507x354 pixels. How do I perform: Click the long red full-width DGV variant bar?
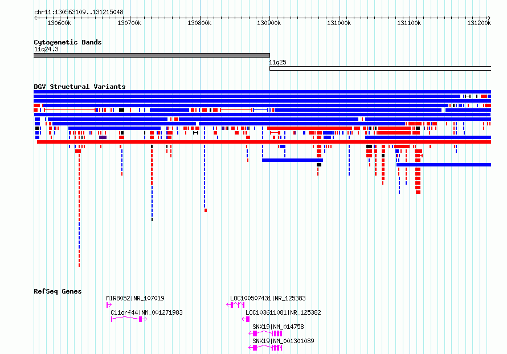click(x=264, y=142)
